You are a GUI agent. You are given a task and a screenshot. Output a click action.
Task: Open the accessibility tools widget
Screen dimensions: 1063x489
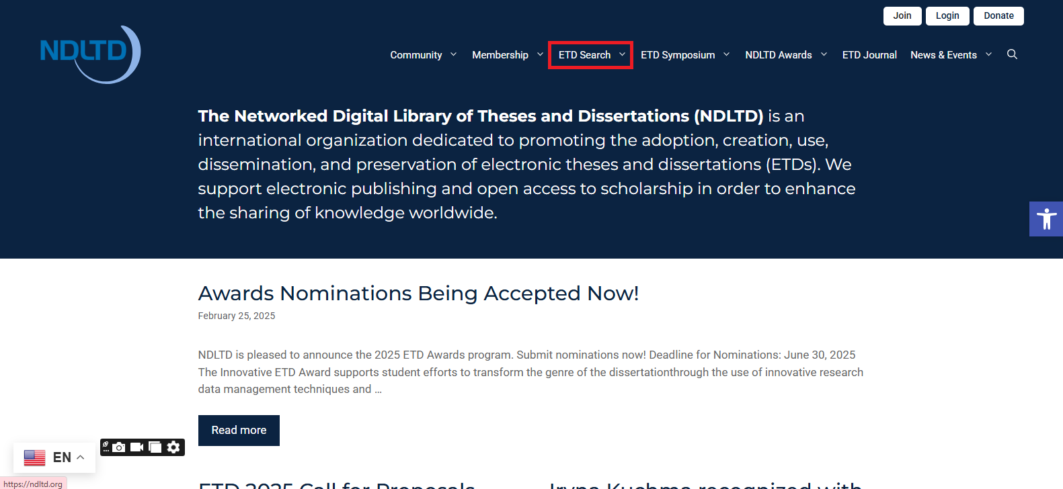click(x=1046, y=219)
